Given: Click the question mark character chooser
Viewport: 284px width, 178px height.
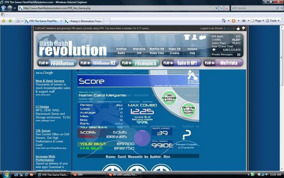Looking at the screenshot, I should (186, 135).
